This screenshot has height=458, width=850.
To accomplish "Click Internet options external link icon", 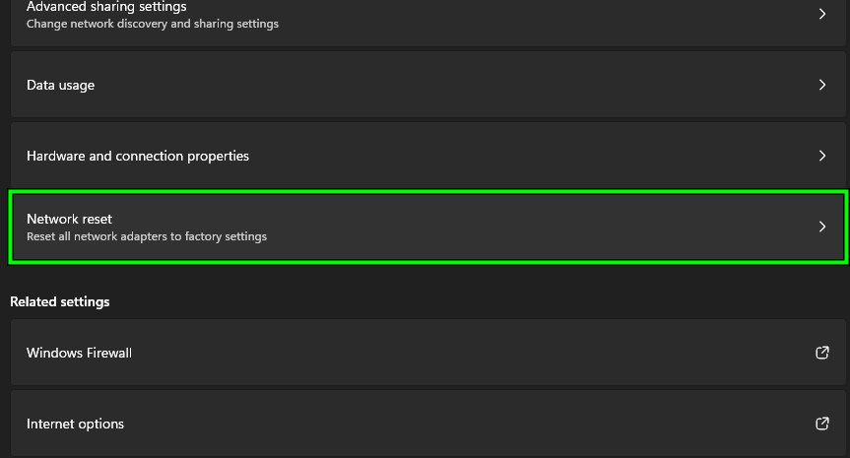I will click(x=822, y=424).
